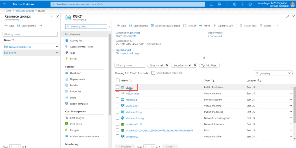Open the No grouping dropdown

273,73
